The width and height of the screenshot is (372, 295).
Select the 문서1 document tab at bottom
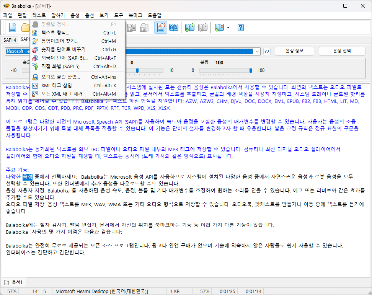[x=14, y=282]
